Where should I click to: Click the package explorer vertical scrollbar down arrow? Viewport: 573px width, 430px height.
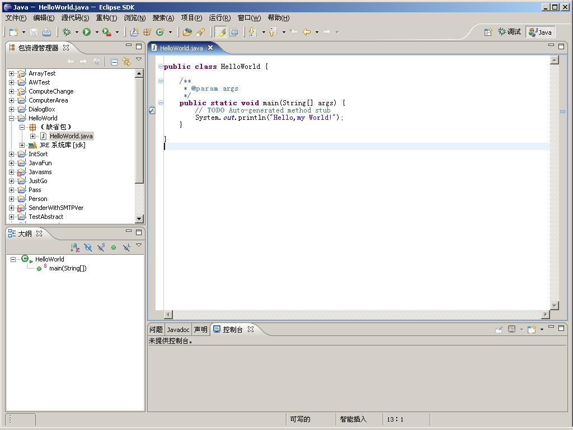139,218
